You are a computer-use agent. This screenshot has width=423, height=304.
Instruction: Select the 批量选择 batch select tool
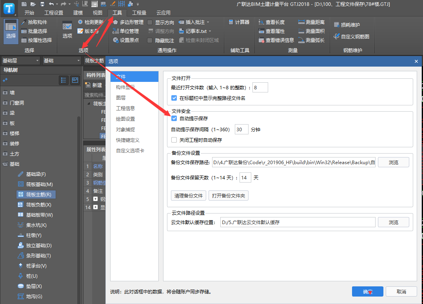click(34, 31)
